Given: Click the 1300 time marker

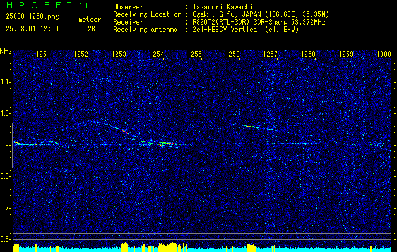Looking at the screenshot, I should pyautogui.click(x=384, y=54).
